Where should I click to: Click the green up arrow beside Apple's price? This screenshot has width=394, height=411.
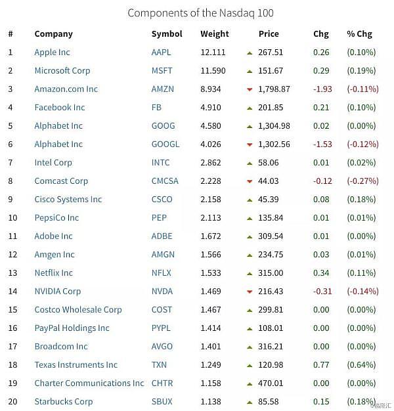click(x=250, y=53)
